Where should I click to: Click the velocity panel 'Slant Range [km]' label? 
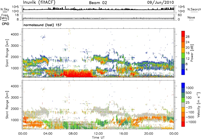click(7, 105)
